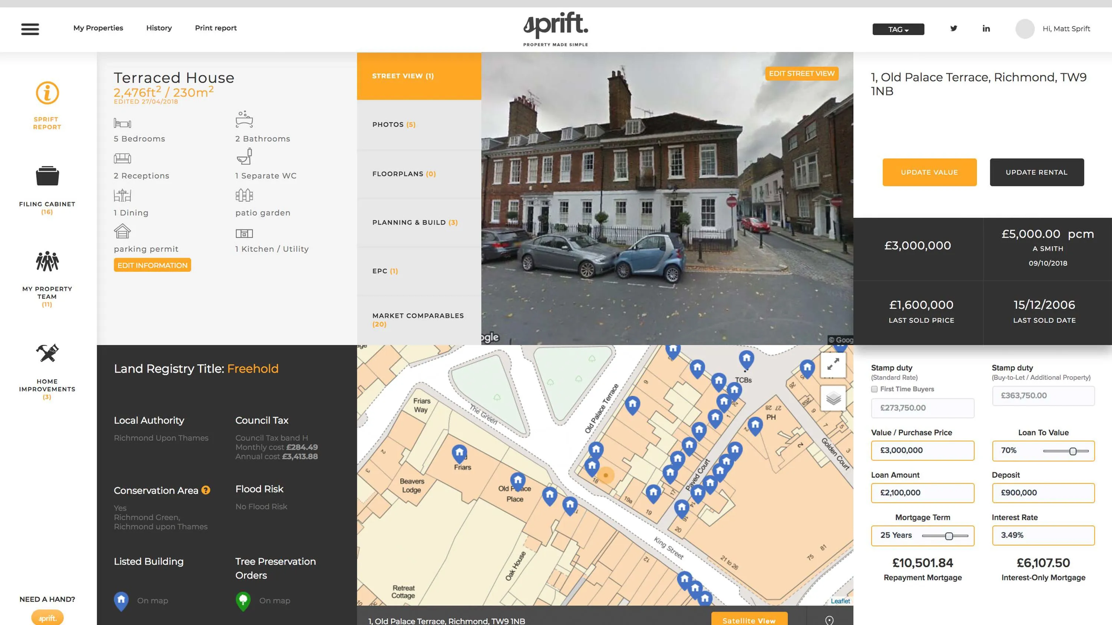This screenshot has width=1112, height=625.
Task: Select the EPC tab
Action: (419, 271)
